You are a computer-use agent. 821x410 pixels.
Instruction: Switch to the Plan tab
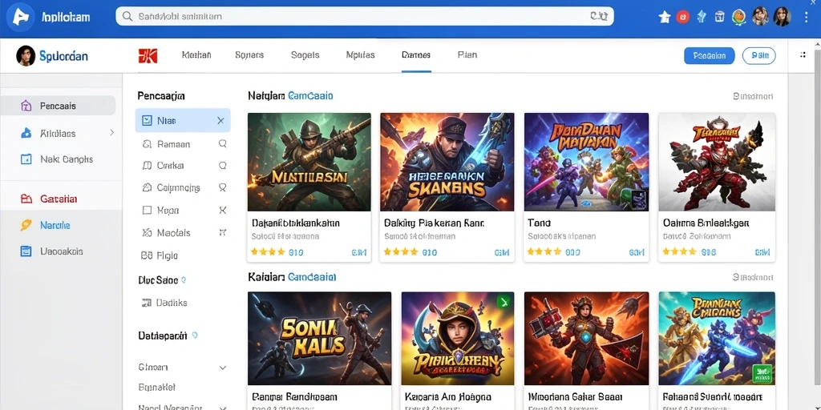(x=467, y=55)
